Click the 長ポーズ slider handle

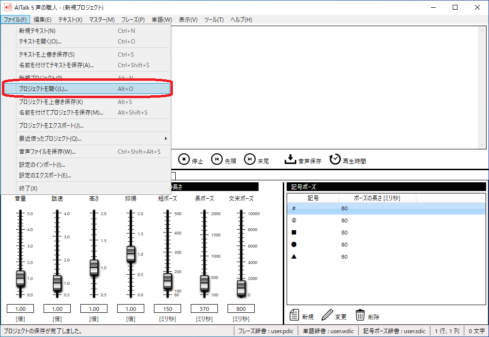204,283
